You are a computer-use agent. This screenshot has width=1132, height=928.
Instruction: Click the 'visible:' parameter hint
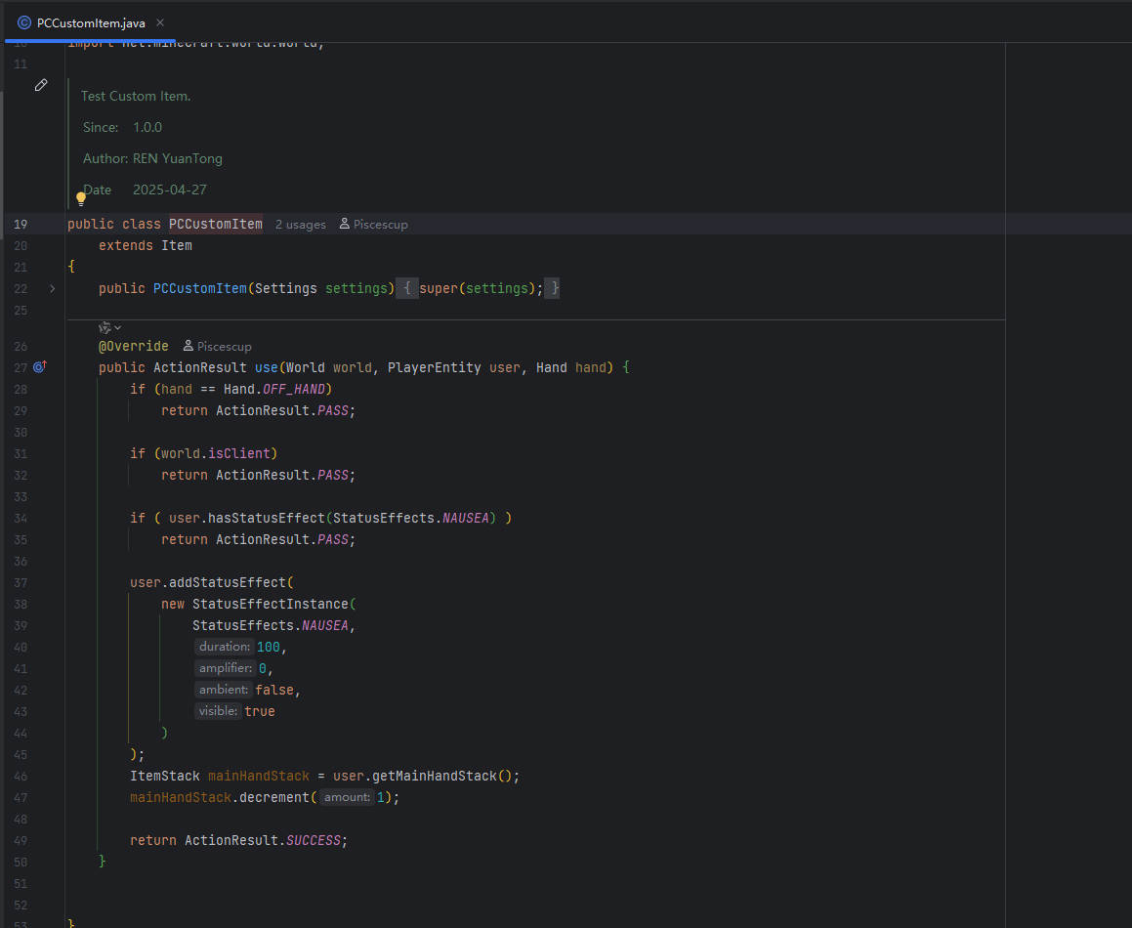[x=217, y=711]
